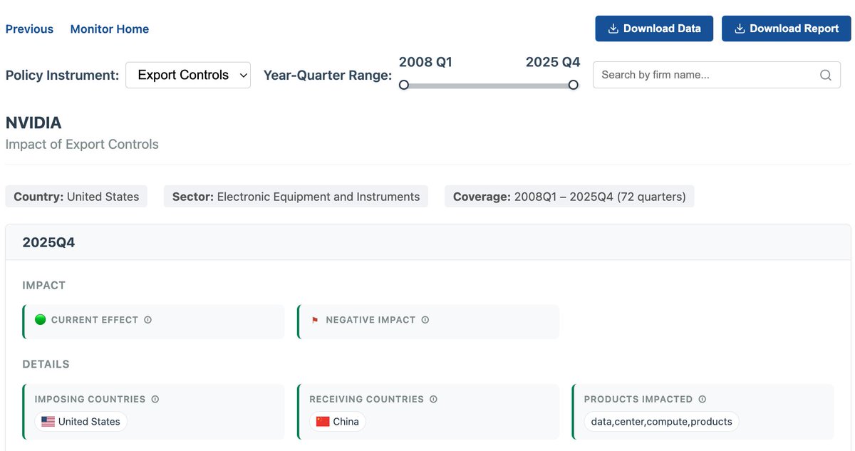This screenshot has width=855, height=451.
Task: Open the Monitor Home link
Action: click(x=110, y=29)
